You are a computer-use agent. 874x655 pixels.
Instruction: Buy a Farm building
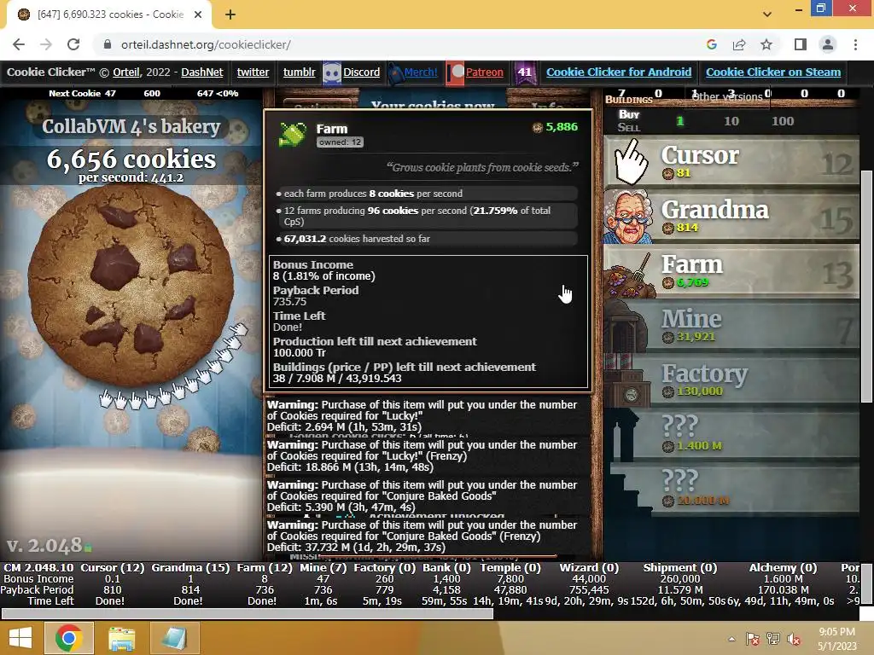click(x=731, y=271)
